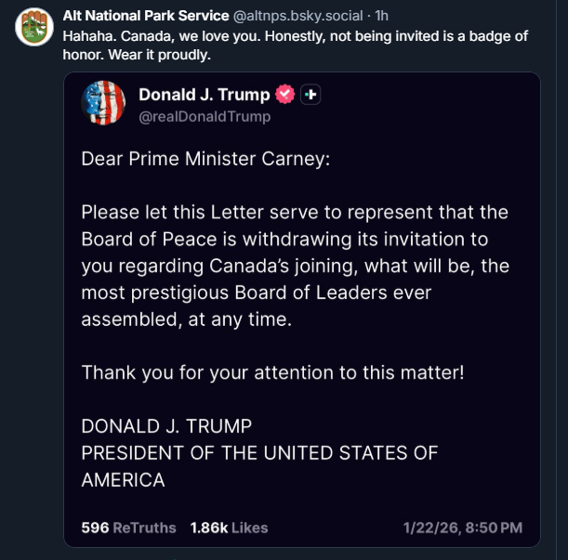Click the 1/22/26, 8:50 PM timestamp

point(462,527)
